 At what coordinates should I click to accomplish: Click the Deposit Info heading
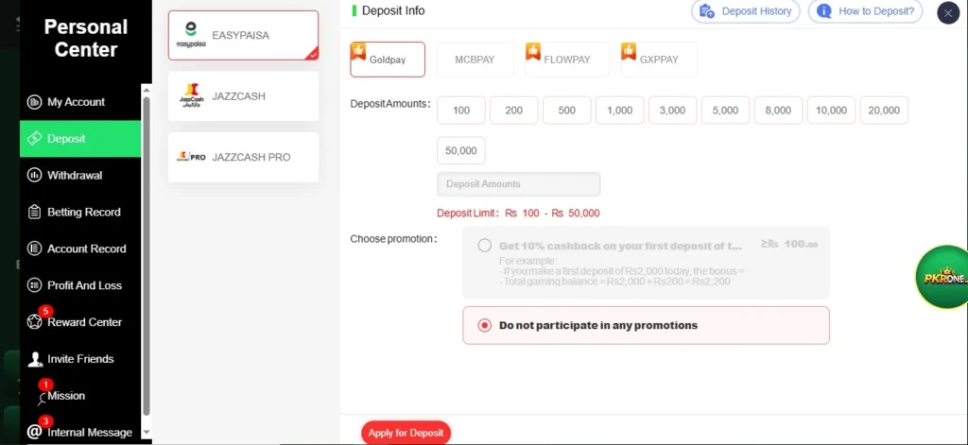(x=393, y=10)
